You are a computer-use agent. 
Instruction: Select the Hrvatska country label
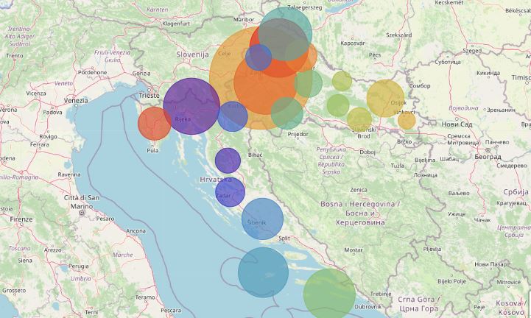(215, 180)
